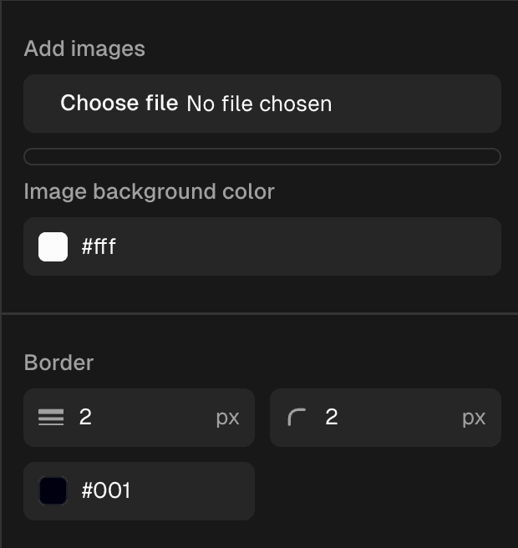Image resolution: width=518 pixels, height=548 pixels.
Task: Click the border radius value 2
Action: (x=332, y=418)
